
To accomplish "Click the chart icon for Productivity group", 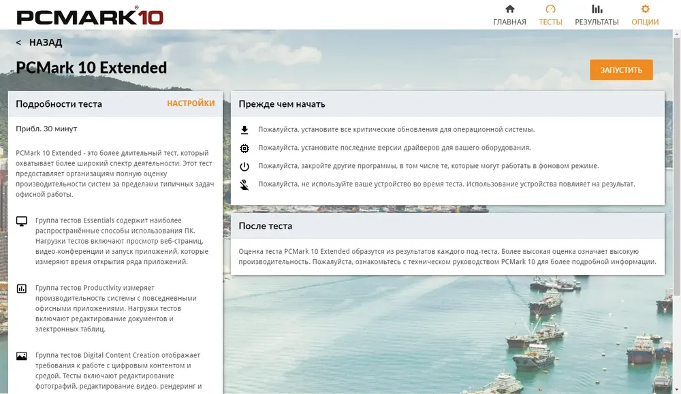I will 22,289.
